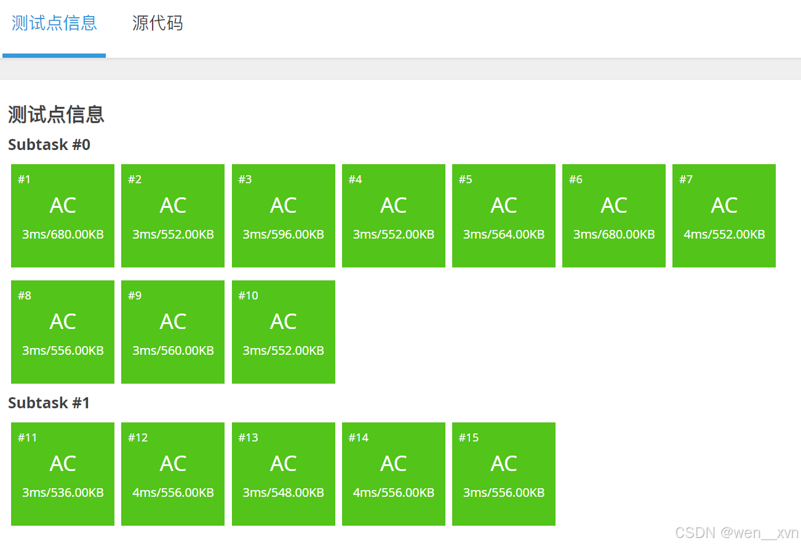Select test point #6 showing 680.00KB
The image size is (801, 546).
613,215
